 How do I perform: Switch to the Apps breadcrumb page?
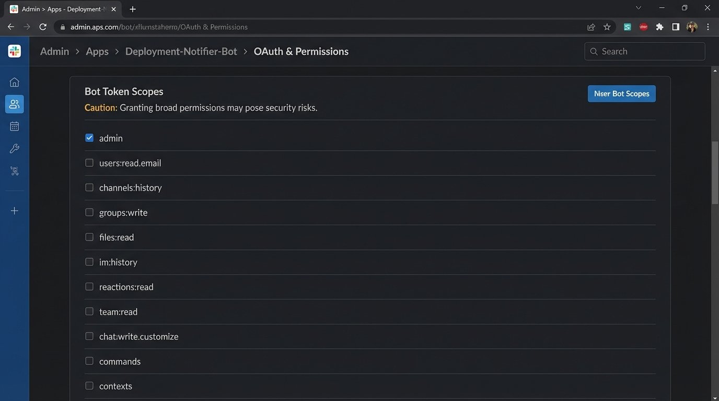pyautogui.click(x=97, y=51)
